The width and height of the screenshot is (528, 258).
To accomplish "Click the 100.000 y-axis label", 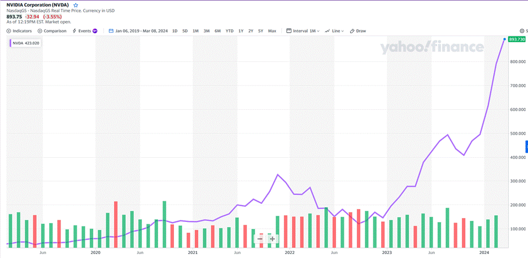I will tap(518, 229).
